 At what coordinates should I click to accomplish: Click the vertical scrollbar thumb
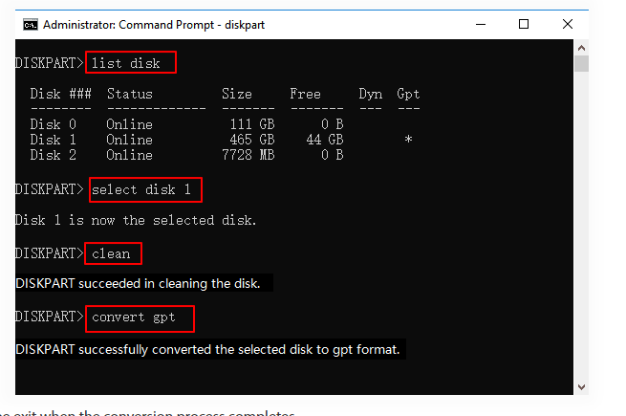coord(581,65)
